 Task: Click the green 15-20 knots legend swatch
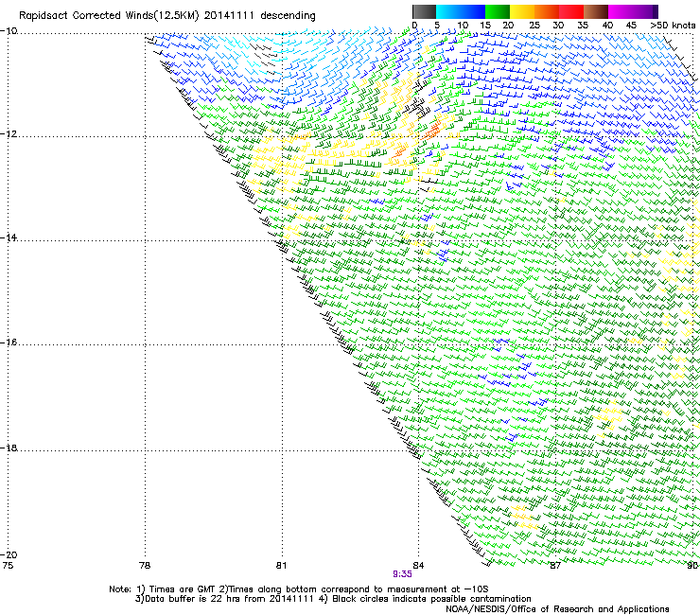(498, 11)
